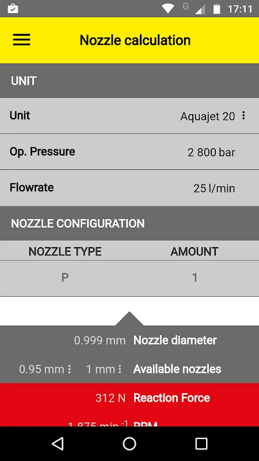
Task: Tap the three-dot menu beside Aquajet 20
Action: coord(243,116)
